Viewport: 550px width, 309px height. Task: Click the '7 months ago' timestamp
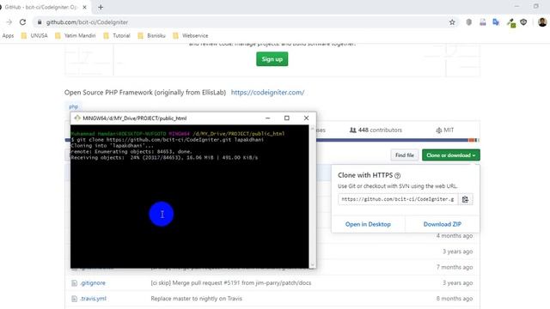455,267
